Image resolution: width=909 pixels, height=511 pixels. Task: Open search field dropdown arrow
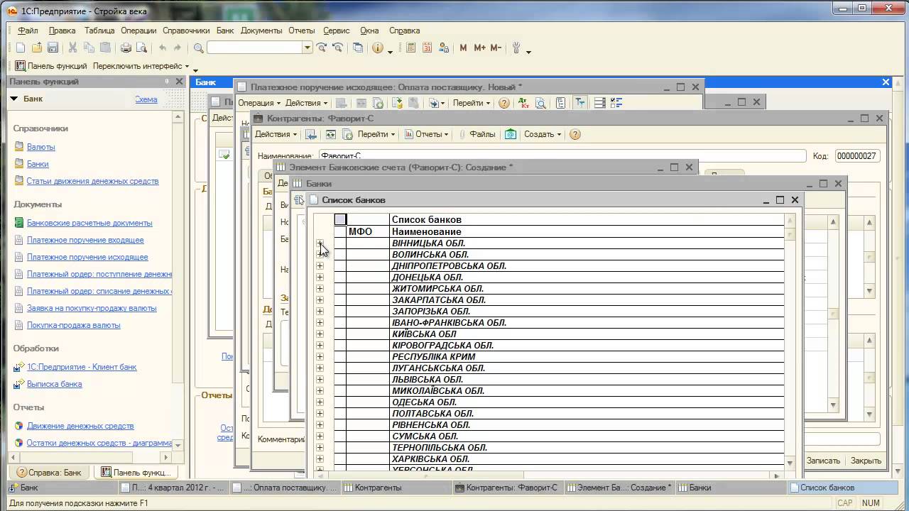coord(307,48)
